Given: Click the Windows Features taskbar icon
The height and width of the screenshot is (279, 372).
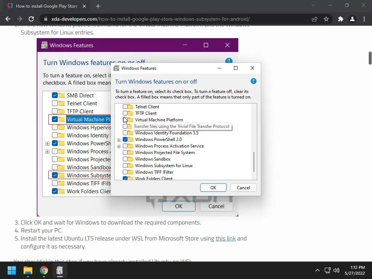Looking at the screenshot, I should (60, 270).
